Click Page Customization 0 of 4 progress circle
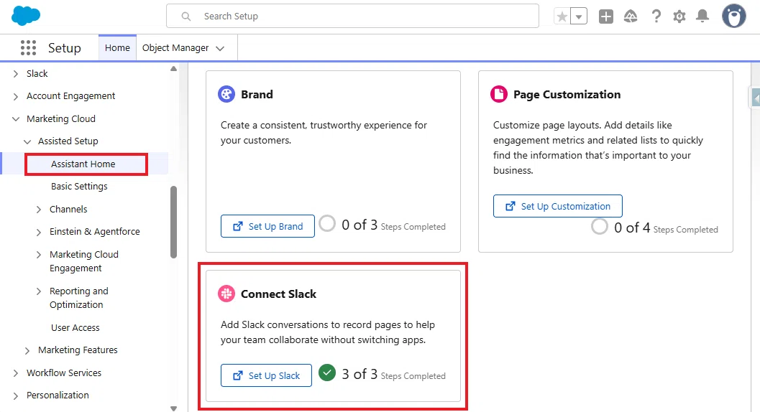Image resolution: width=760 pixels, height=412 pixels. [x=600, y=226]
